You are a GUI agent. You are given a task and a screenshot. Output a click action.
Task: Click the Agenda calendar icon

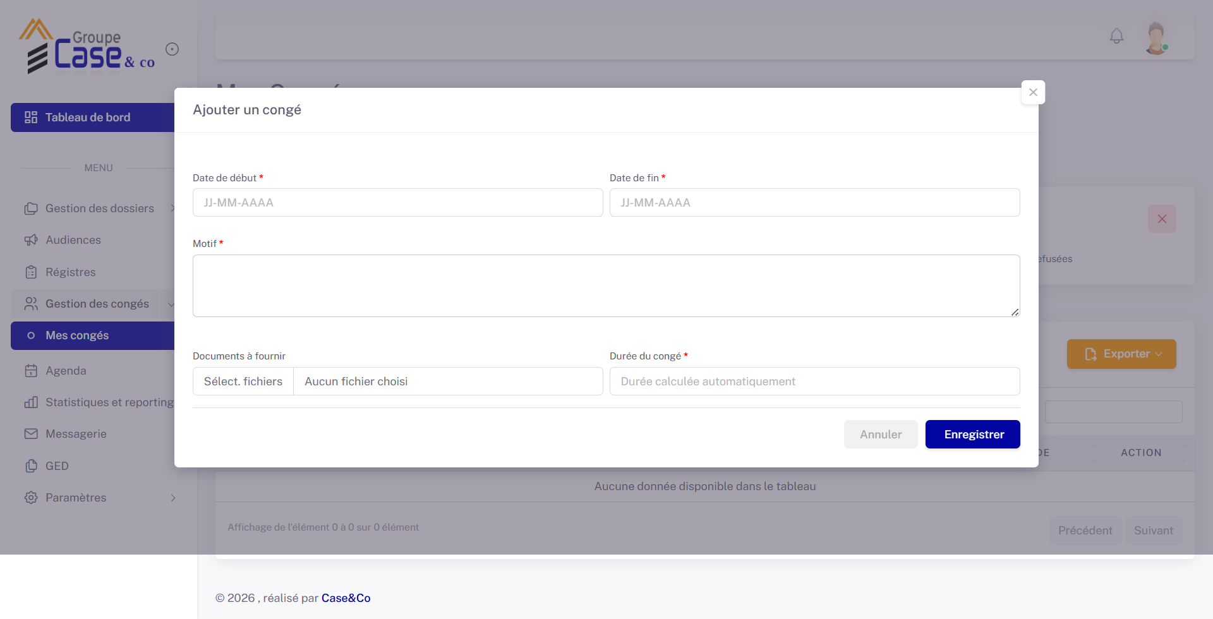coord(31,371)
